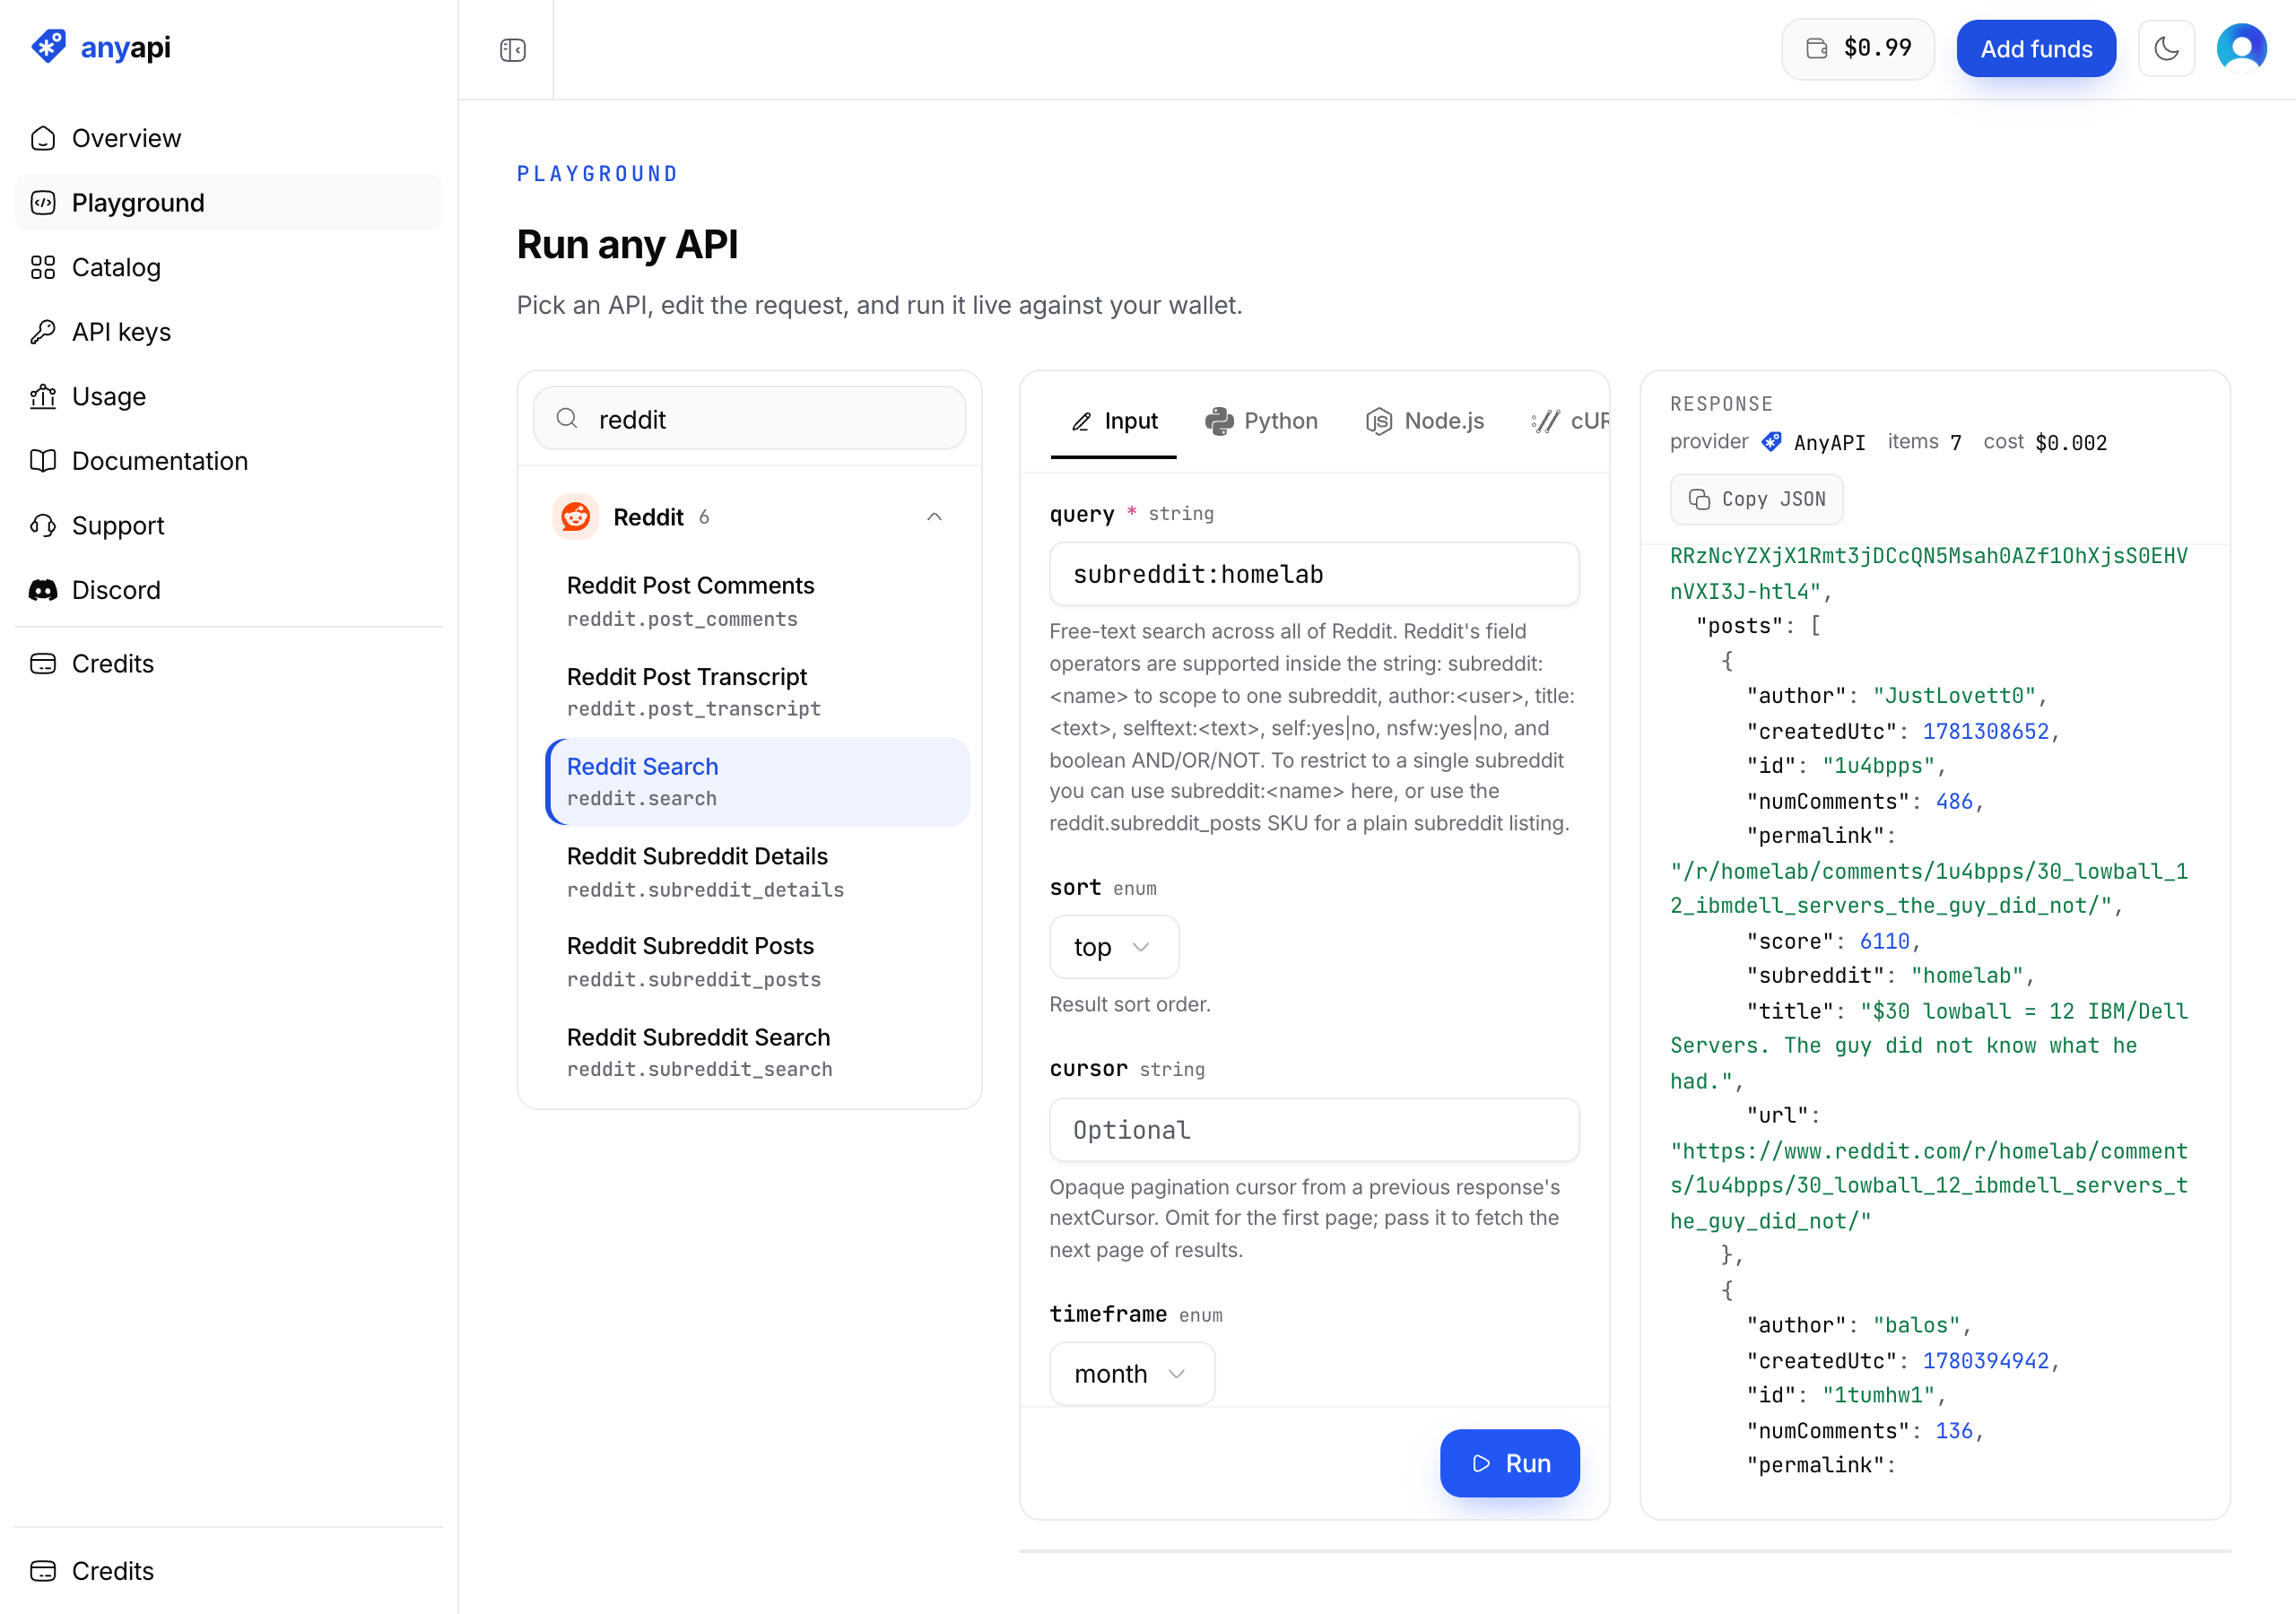Click the horizontal scrollbar below panels
The height and width of the screenshot is (1614, 2296).
(x=1624, y=1551)
